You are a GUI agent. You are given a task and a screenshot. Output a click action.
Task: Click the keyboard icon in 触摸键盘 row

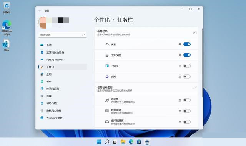coord(107,111)
